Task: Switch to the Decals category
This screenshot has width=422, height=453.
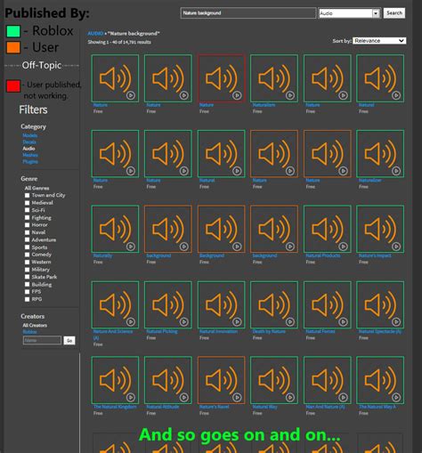Action: coord(29,142)
